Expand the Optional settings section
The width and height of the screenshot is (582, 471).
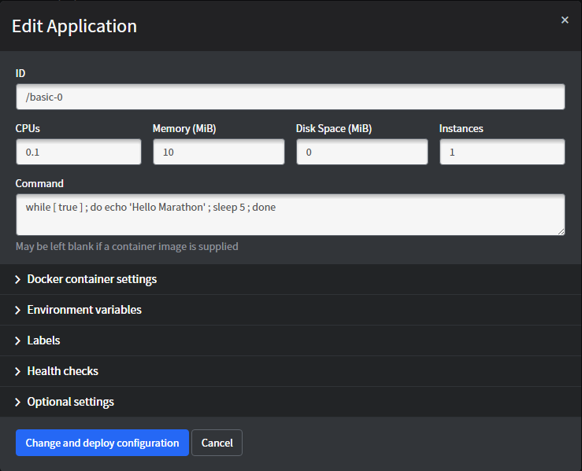tap(70, 402)
